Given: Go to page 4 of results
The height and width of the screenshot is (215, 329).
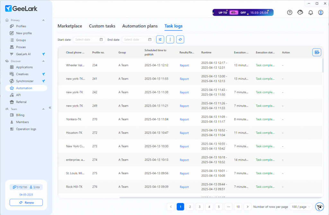Looking at the screenshot, I should coord(209,207).
